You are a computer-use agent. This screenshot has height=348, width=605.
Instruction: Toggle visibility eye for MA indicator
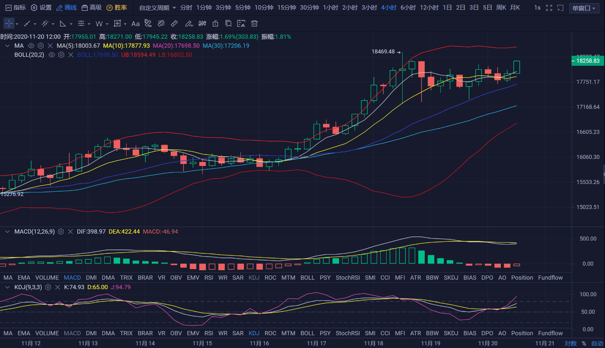(31, 46)
